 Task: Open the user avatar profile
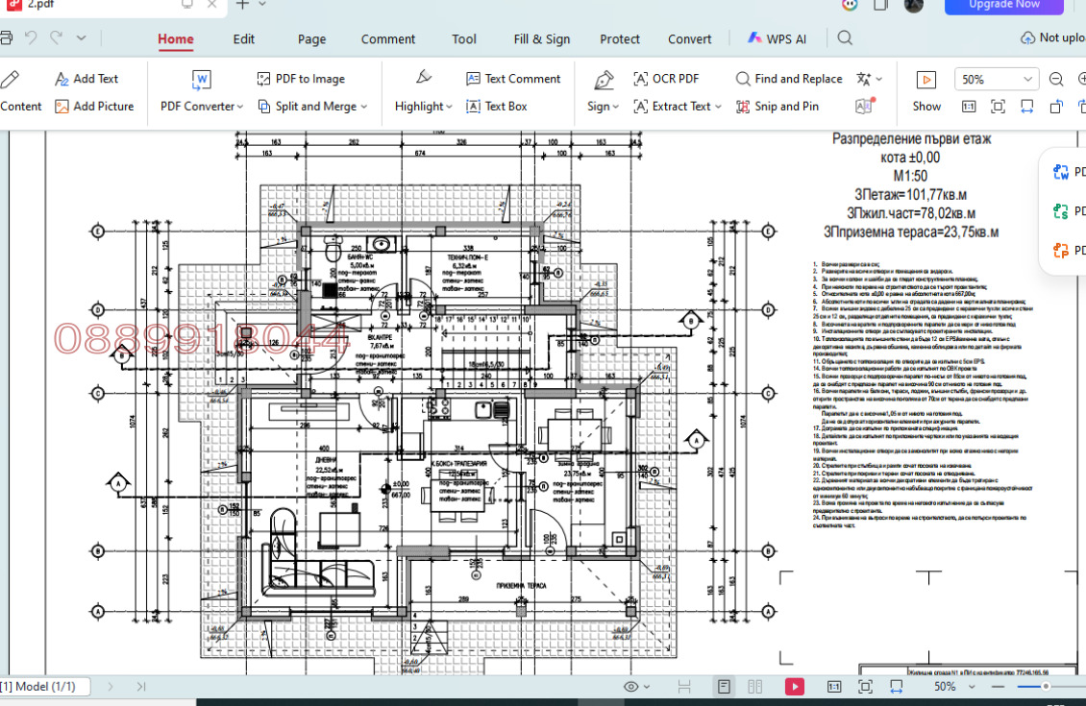pyautogui.click(x=914, y=5)
